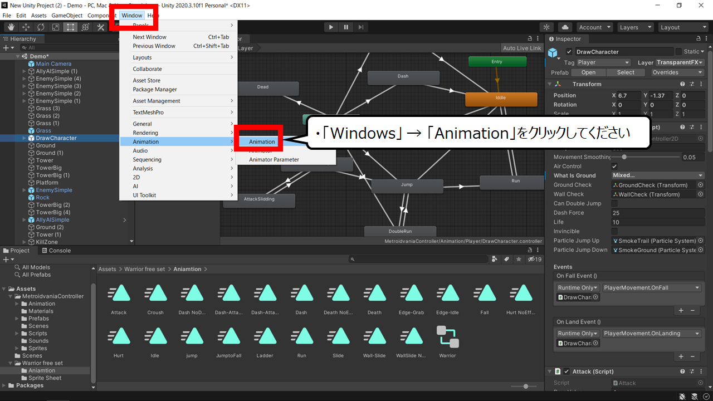Image resolution: width=713 pixels, height=401 pixels.
Task: Open Transform component context menu
Action: pyautogui.click(x=700, y=84)
